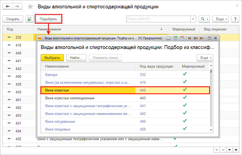242x155 pixels.
Task: Open the help question mark button
Action: coord(235,19)
